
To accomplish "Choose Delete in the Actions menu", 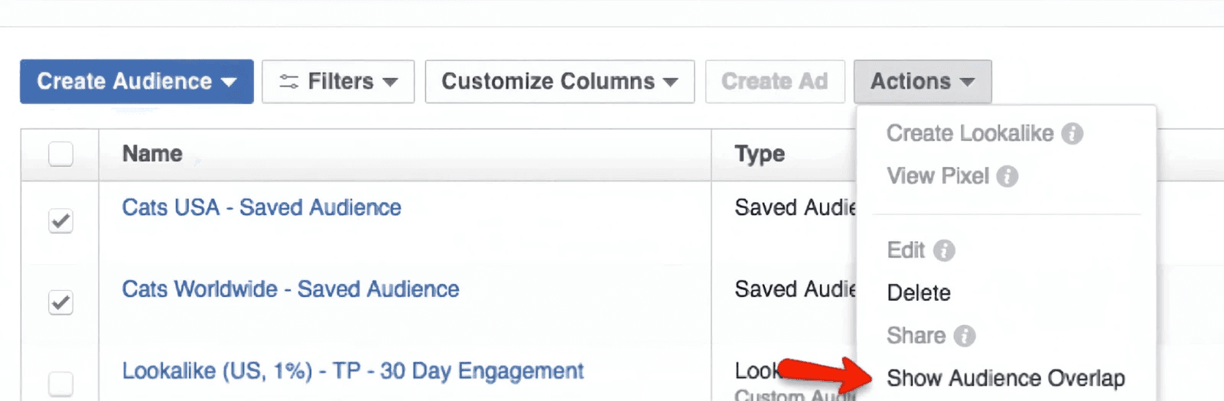I will pyautogui.click(x=918, y=293).
